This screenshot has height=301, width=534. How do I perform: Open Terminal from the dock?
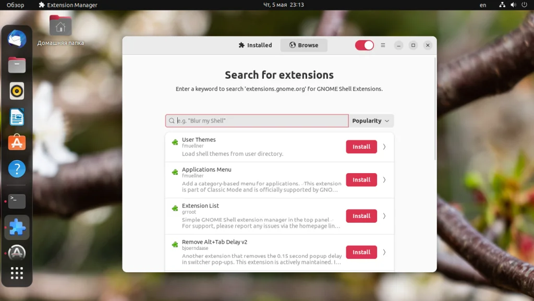tap(17, 201)
